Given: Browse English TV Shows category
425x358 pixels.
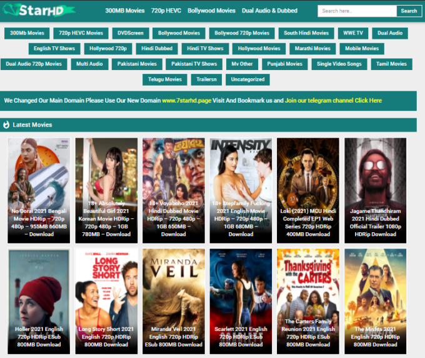Looking at the screenshot, I should [54, 49].
